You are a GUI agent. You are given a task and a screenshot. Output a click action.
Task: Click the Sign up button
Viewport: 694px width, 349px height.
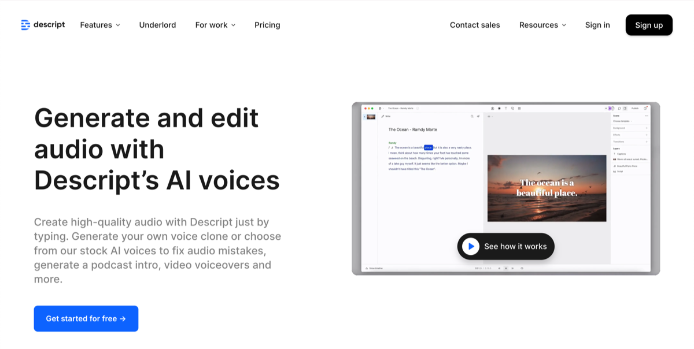648,25
